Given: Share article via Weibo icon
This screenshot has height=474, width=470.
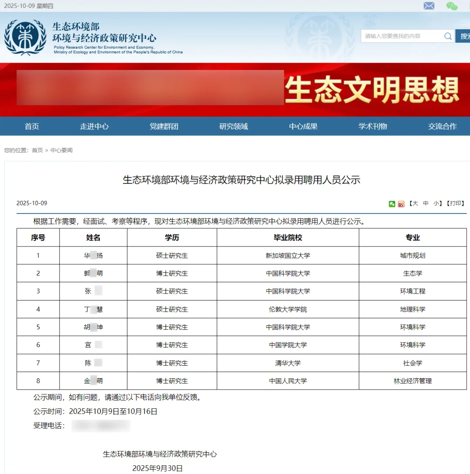Looking at the screenshot, I should (401, 204).
